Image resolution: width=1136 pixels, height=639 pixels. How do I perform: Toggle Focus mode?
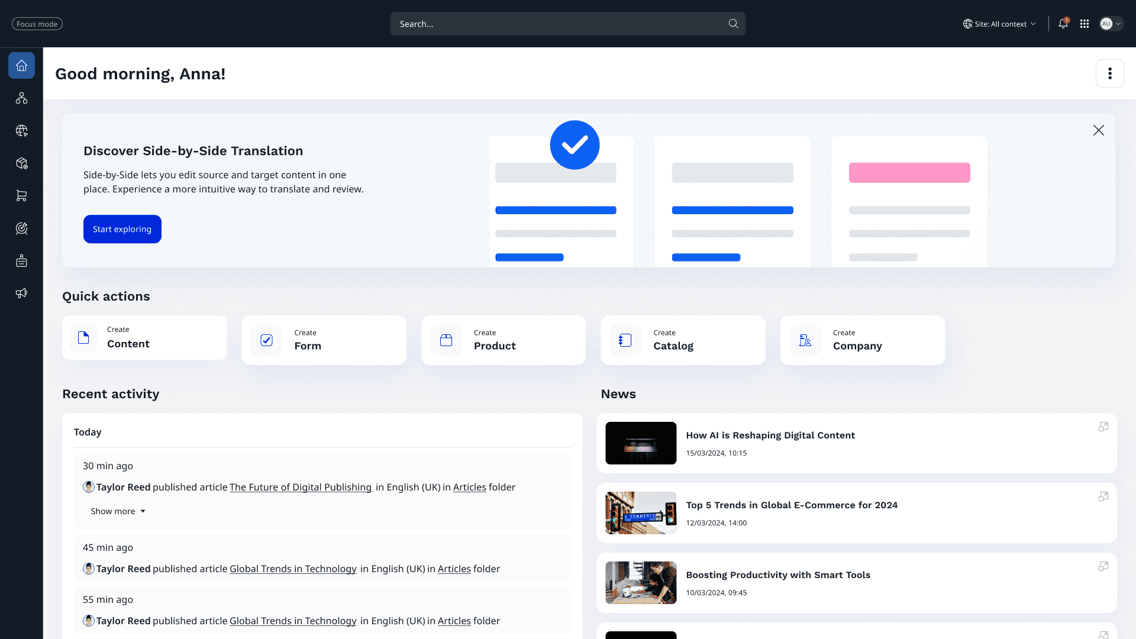(37, 24)
